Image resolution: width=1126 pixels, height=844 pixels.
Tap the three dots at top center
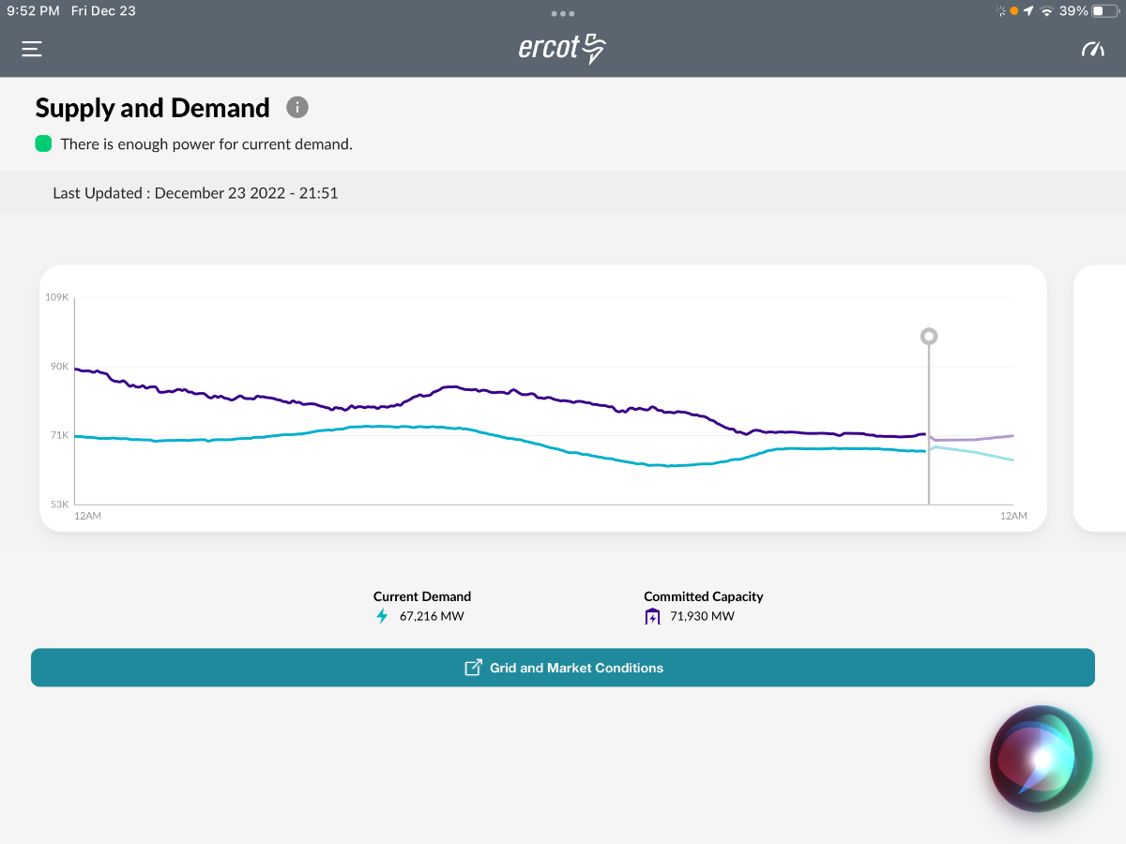pos(561,13)
